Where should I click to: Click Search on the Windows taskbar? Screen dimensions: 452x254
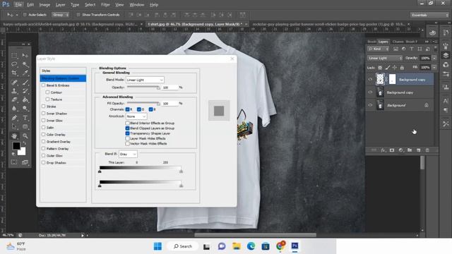point(183,246)
